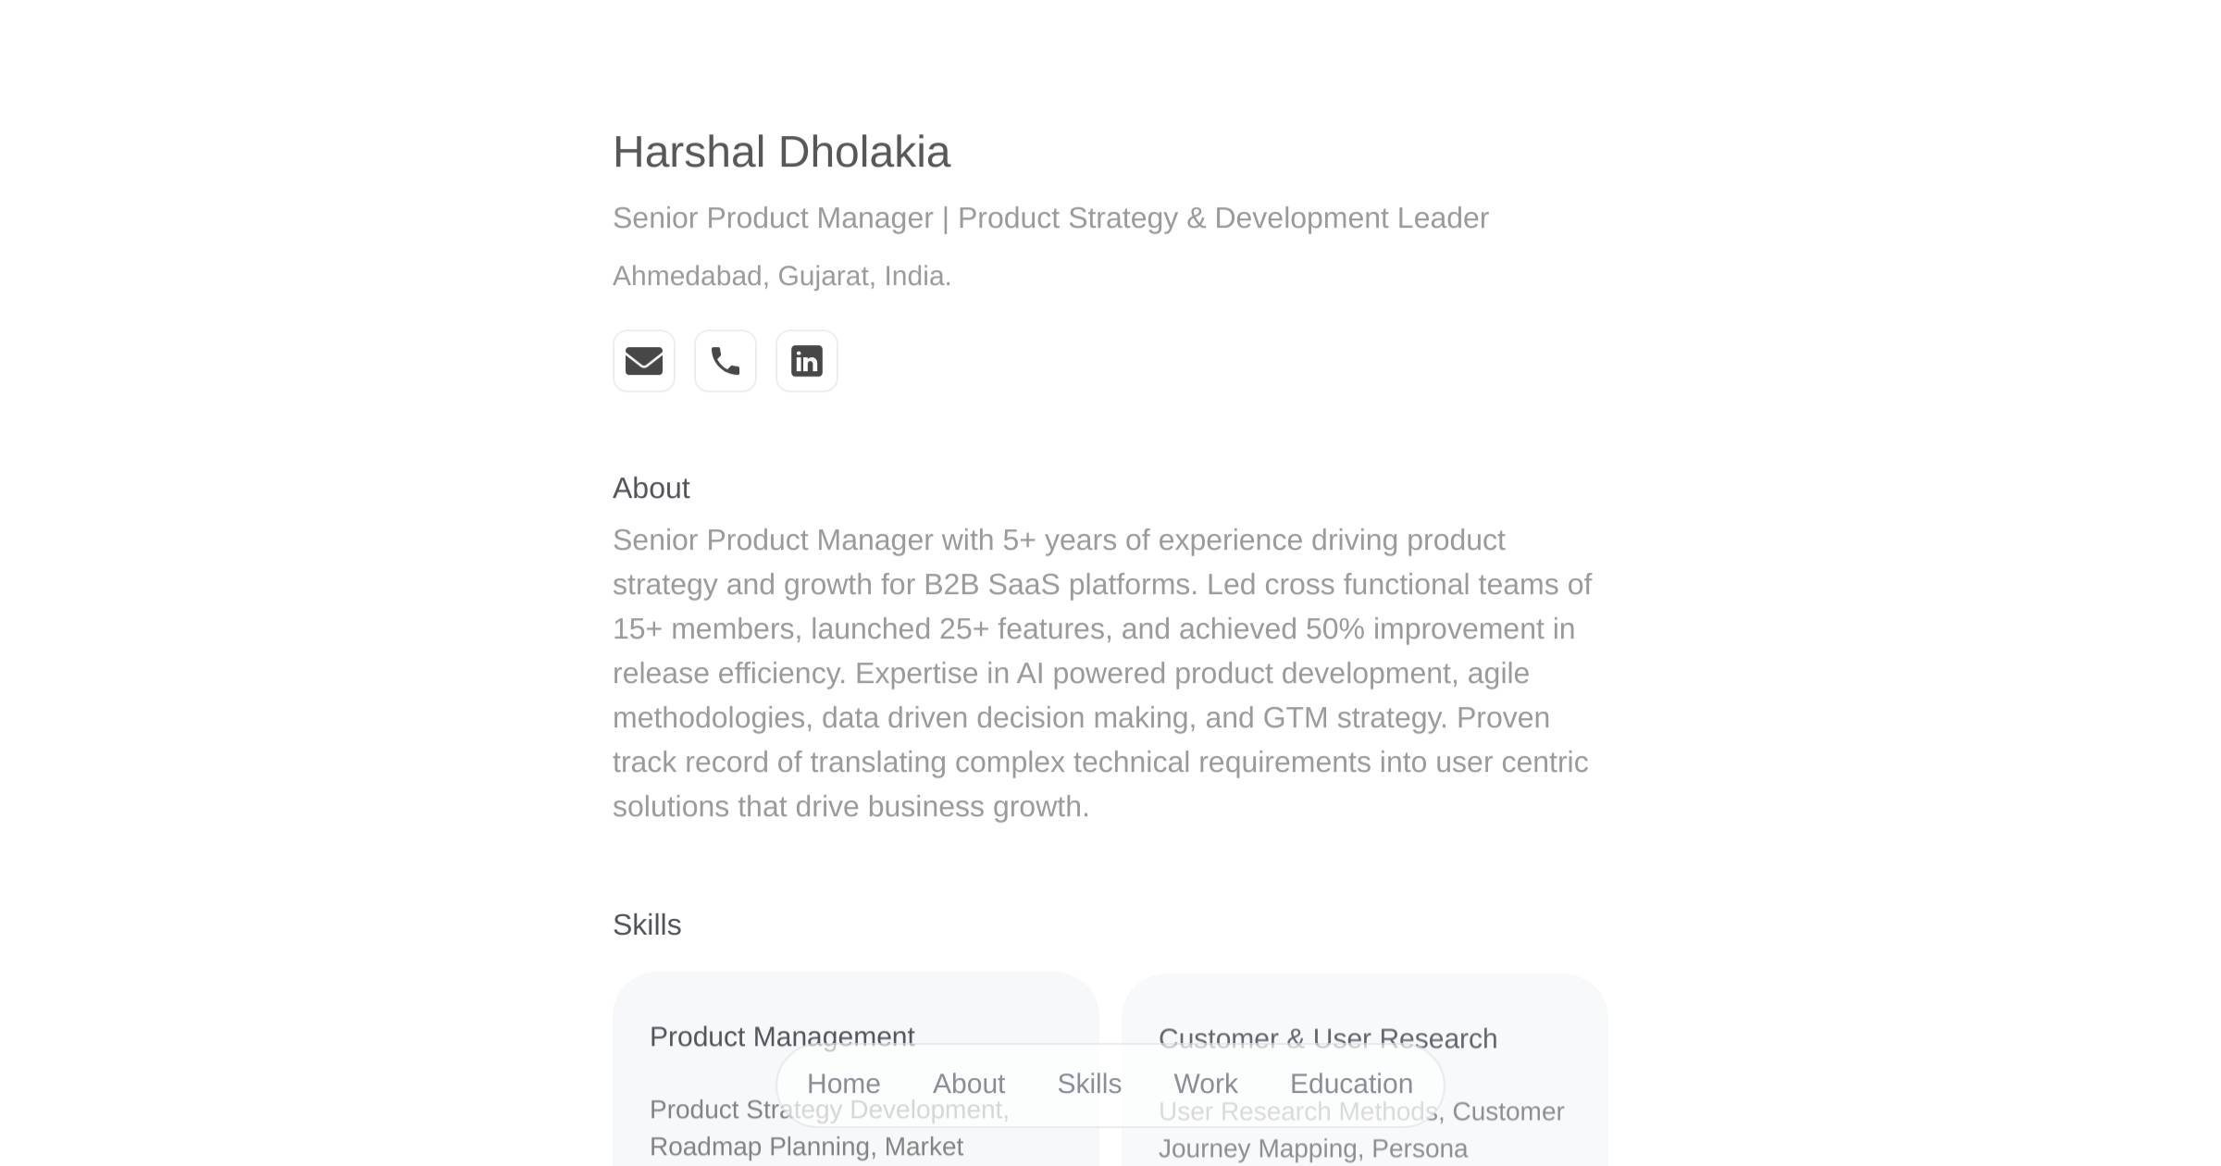Navigate to the Work section link

point(1205,1084)
